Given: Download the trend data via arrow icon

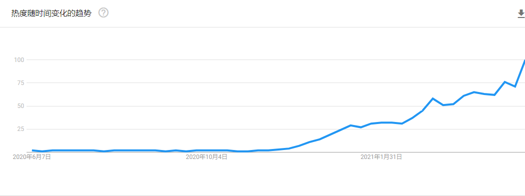Looking at the screenshot, I should [x=521, y=13].
